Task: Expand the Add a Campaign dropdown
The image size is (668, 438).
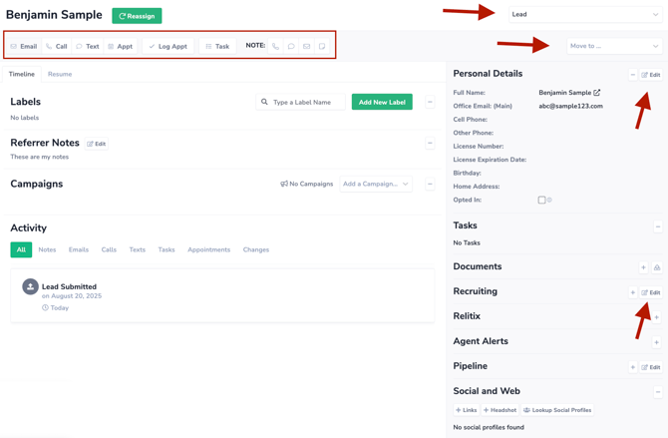Action: [376, 185]
